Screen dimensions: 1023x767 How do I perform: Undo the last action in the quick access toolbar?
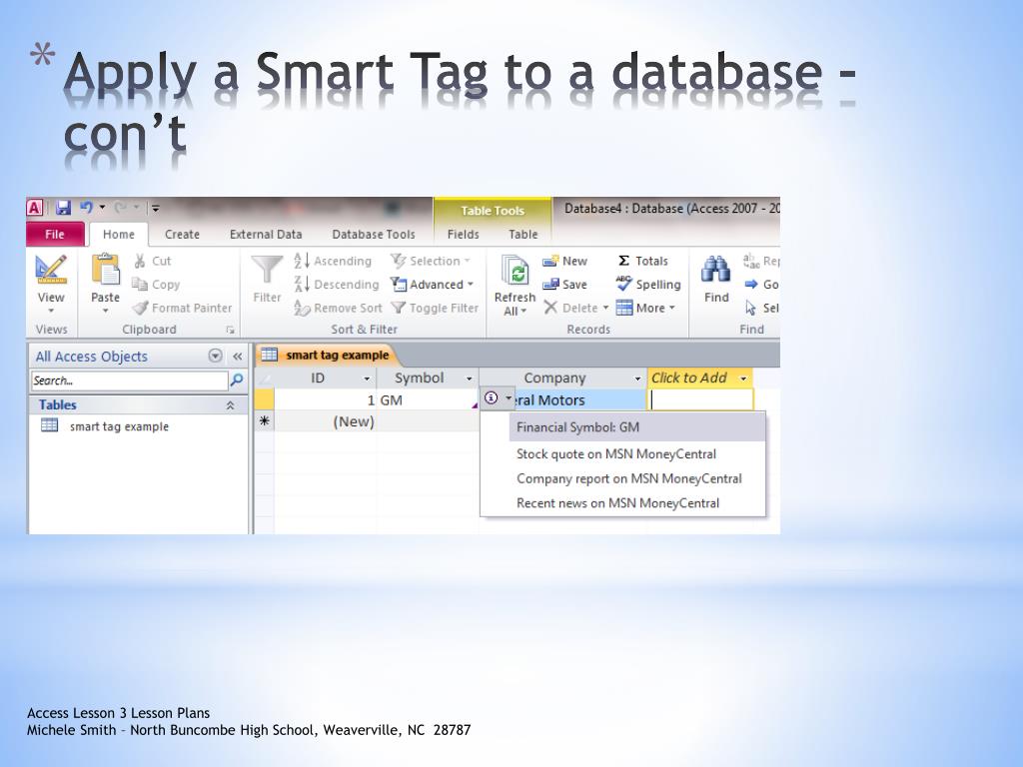point(87,208)
